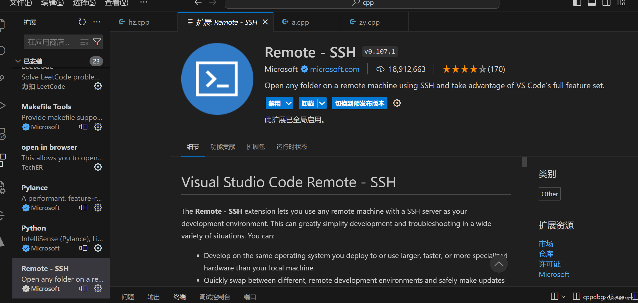The height and width of the screenshot is (303, 638).
Task: Click the 卸载 uninstall button
Action: [x=308, y=103]
